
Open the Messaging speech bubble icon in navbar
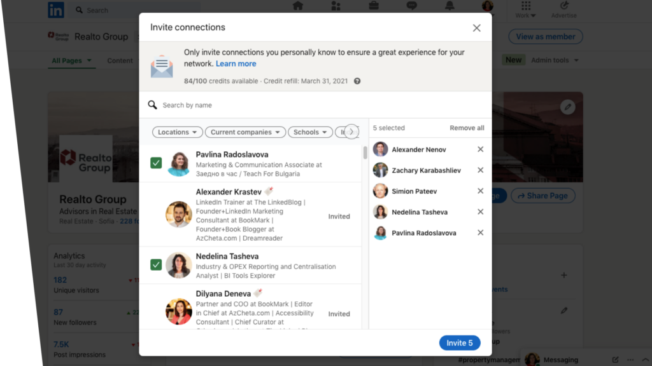[x=412, y=6]
